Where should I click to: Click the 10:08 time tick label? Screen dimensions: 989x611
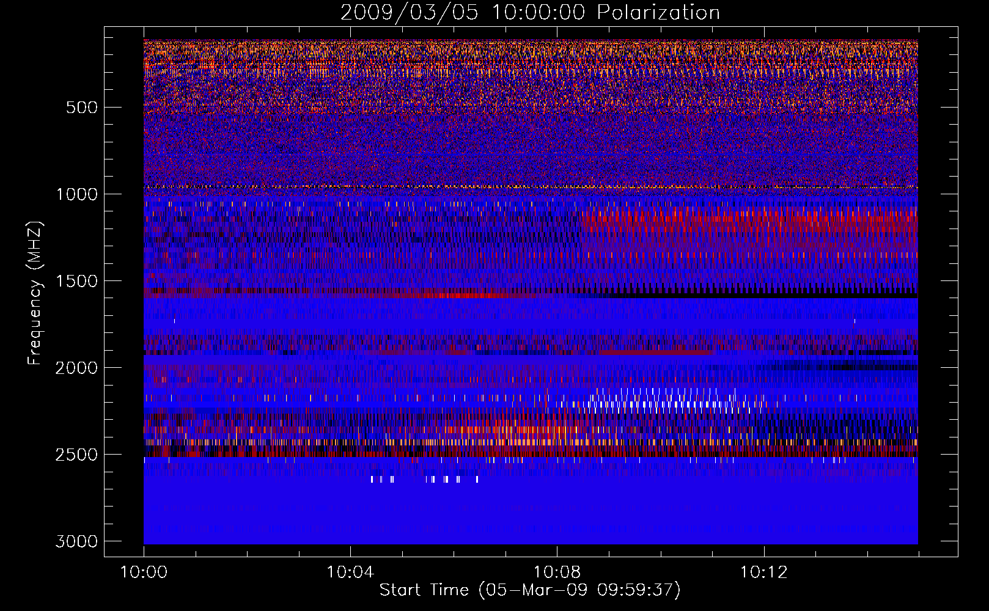(x=557, y=573)
